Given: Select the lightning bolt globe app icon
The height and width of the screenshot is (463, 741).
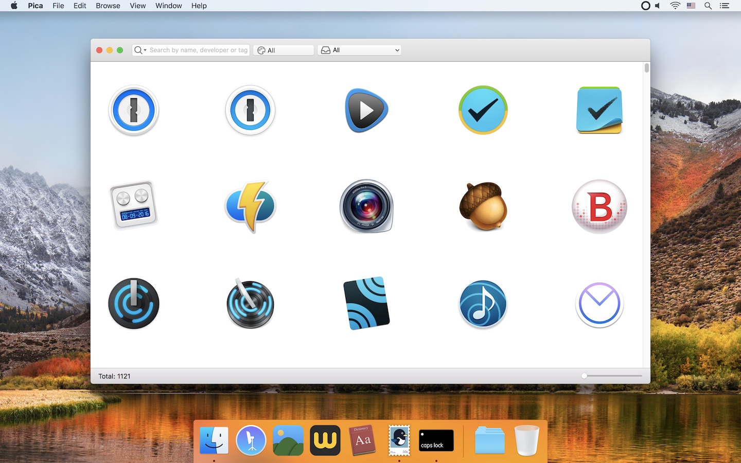Looking at the screenshot, I should pos(250,206).
